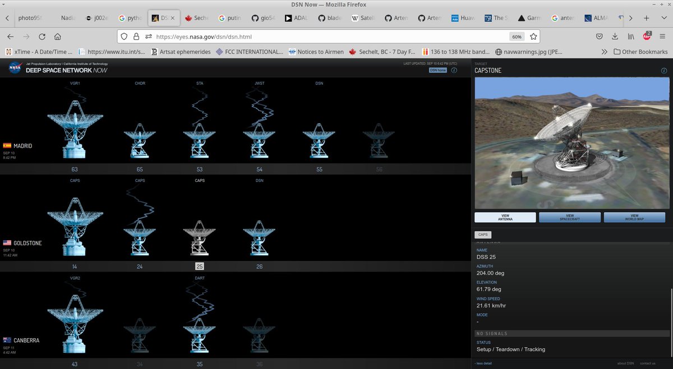The image size is (673, 369).
Task: Click the NASA logo in the page header
Action: 15,68
